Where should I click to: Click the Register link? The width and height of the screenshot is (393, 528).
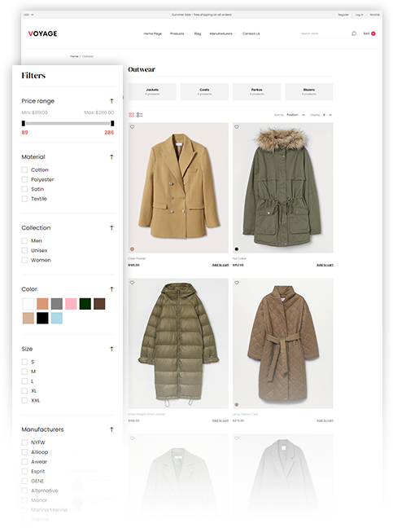tap(343, 15)
